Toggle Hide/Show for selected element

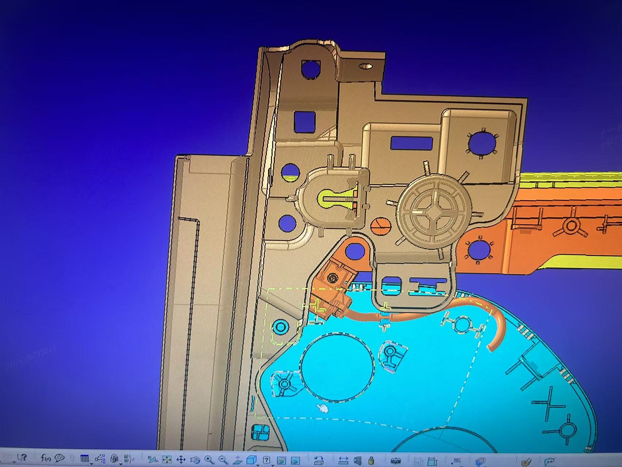click(x=281, y=460)
